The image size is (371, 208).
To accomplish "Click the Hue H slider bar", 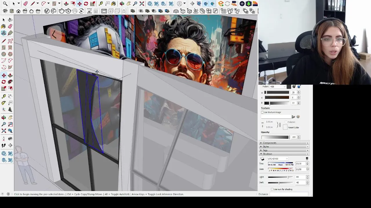I will 277,92.
